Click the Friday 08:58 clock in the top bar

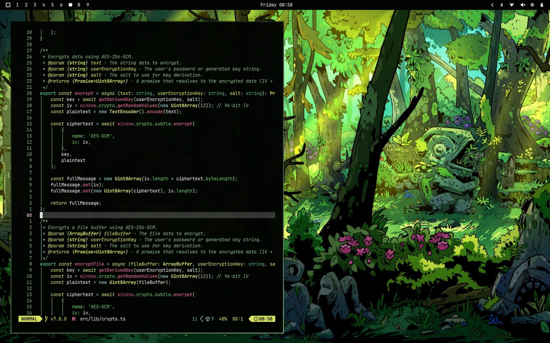point(277,5)
